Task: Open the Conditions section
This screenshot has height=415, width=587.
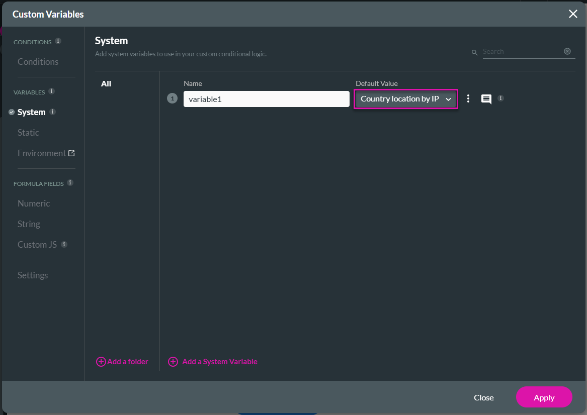Action: point(38,62)
